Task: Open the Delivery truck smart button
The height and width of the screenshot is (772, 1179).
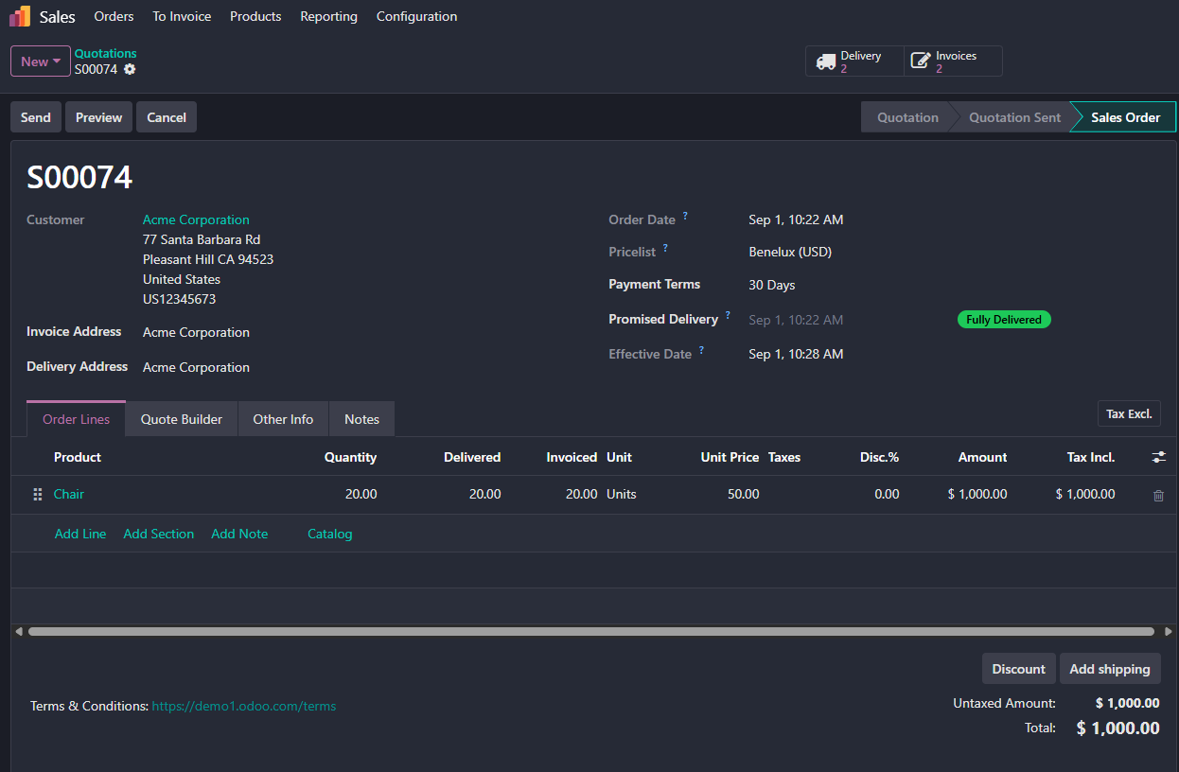Action: coord(854,61)
